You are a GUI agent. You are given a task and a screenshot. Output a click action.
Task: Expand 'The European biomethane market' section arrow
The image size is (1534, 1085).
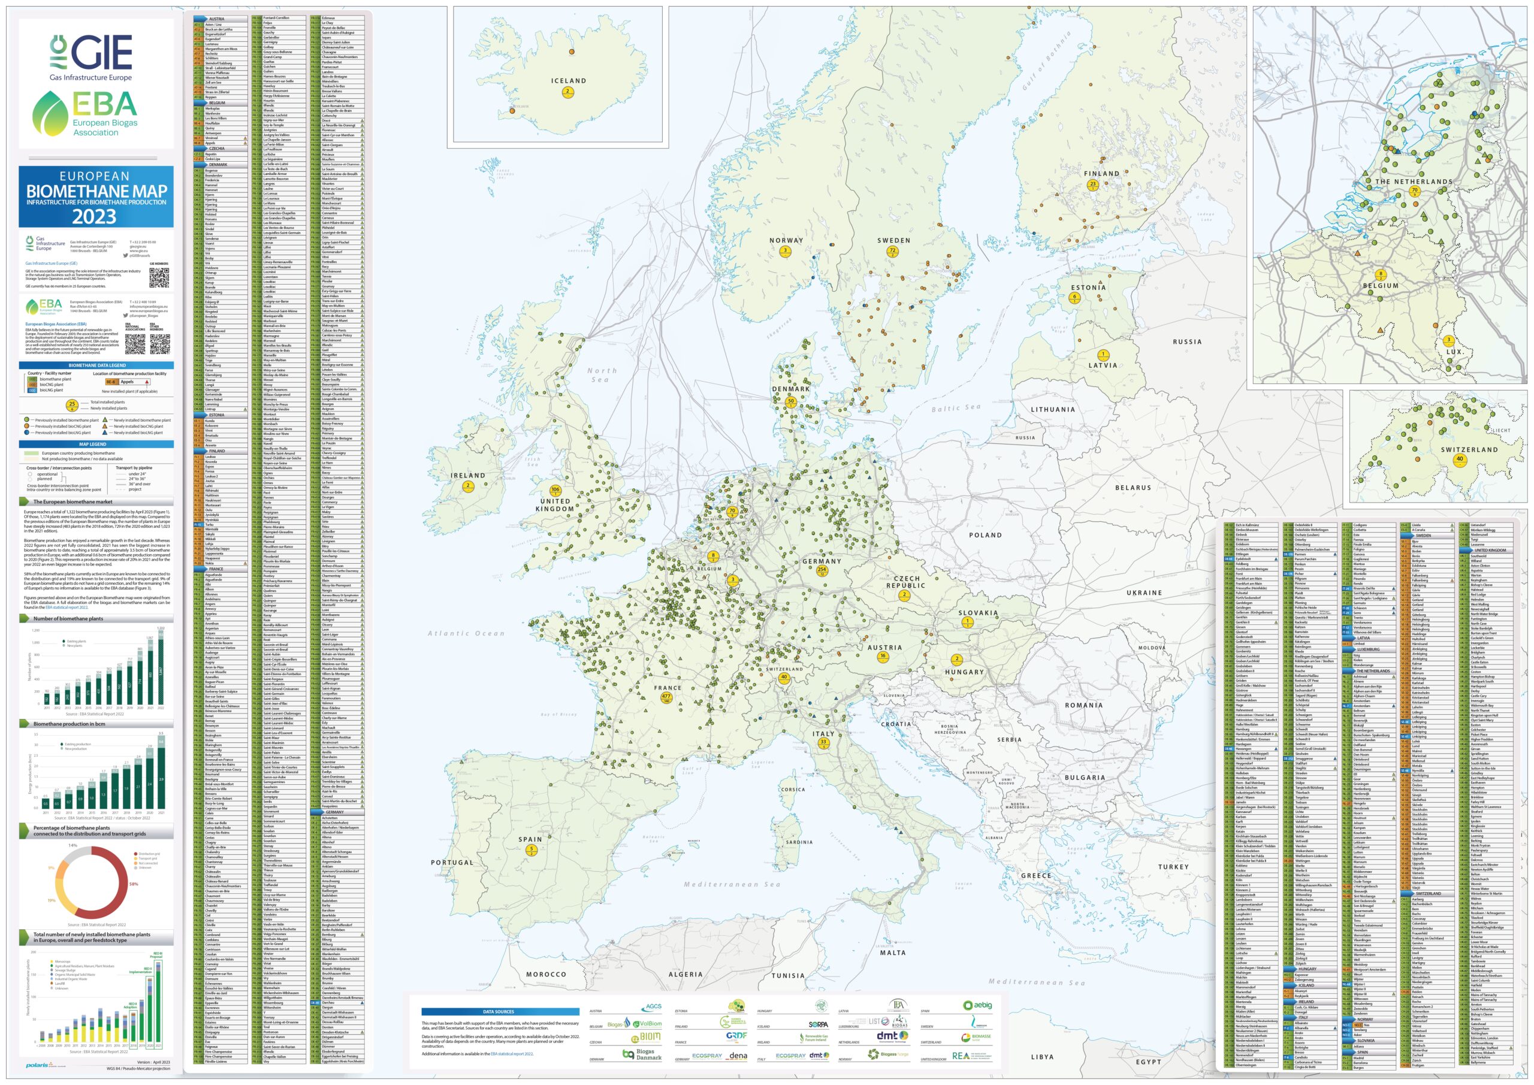[x=25, y=501]
